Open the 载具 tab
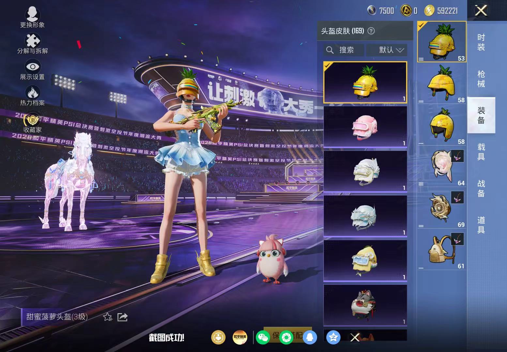 pyautogui.click(x=481, y=152)
